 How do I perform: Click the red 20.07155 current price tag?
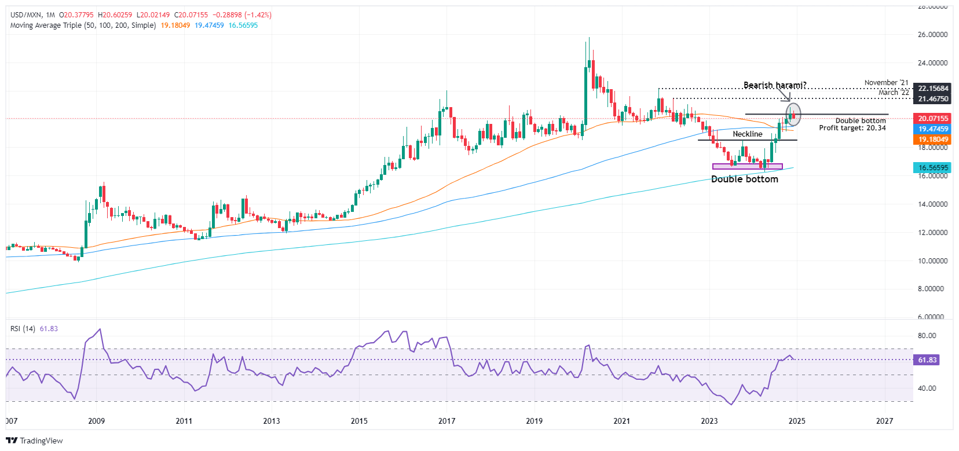pyautogui.click(x=932, y=119)
